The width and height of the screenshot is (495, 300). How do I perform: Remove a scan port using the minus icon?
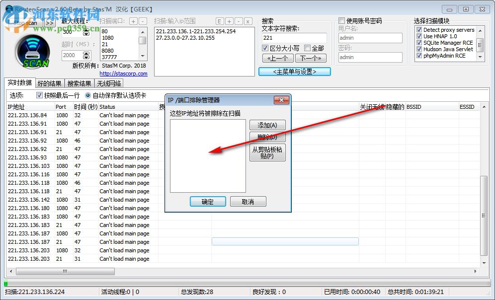[143, 22]
